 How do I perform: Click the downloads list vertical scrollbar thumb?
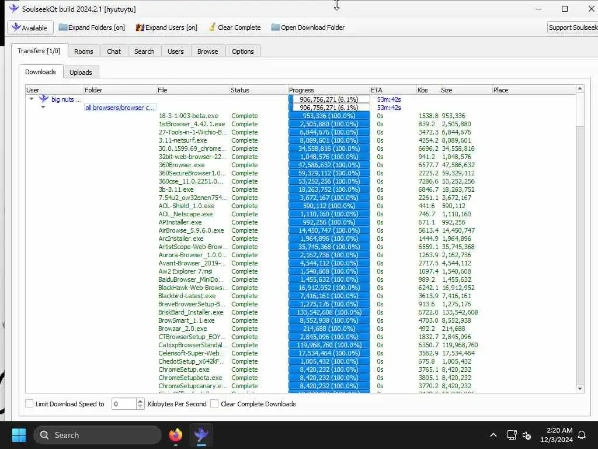point(580,110)
